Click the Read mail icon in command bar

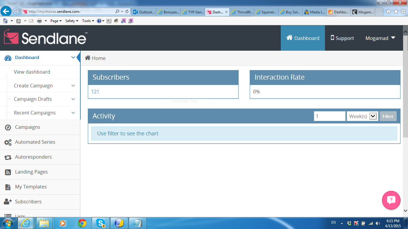[31, 21]
